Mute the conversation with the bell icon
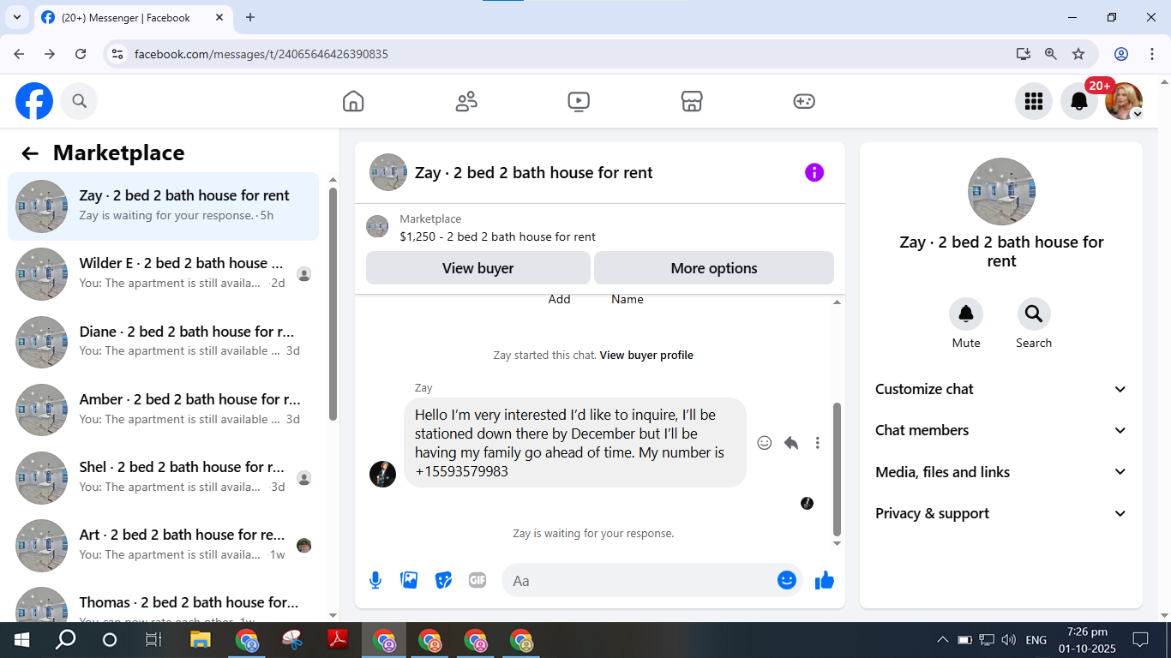1171x658 pixels. coord(966,314)
